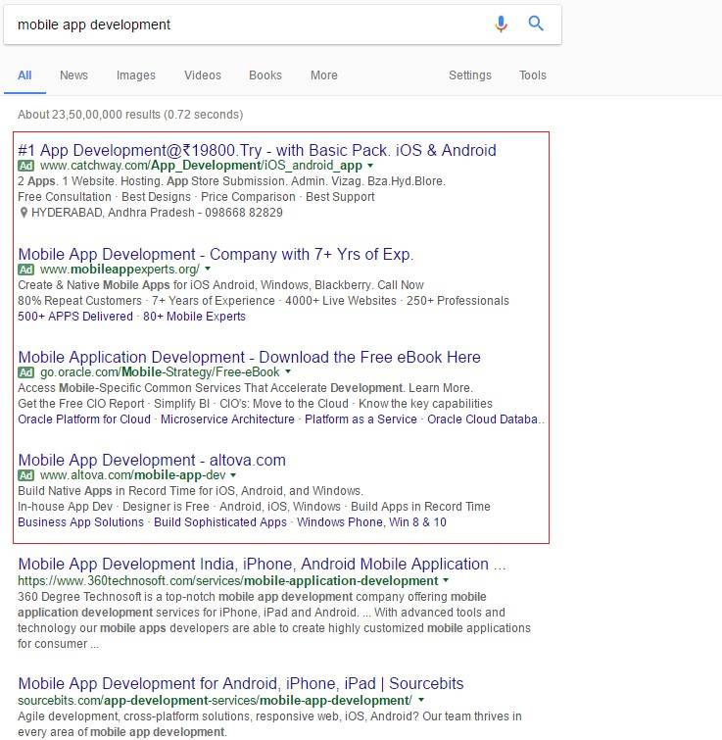722x740 pixels.
Task: Open the dropdown arrow after go.oracle.com URL
Action: tap(288, 371)
